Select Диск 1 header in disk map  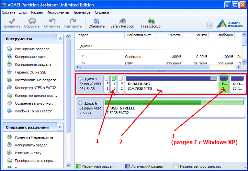coord(90,84)
